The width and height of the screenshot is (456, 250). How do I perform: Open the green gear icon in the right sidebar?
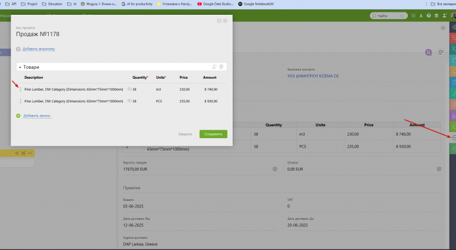(x=453, y=149)
